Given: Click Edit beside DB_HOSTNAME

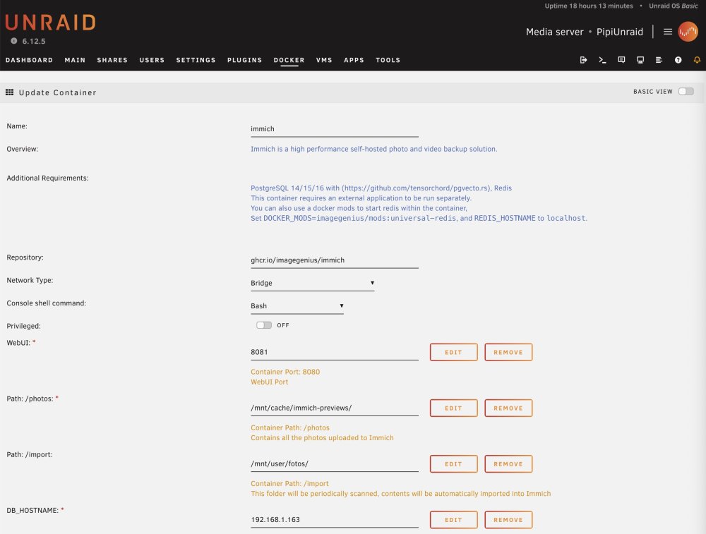Looking at the screenshot, I should coord(453,520).
